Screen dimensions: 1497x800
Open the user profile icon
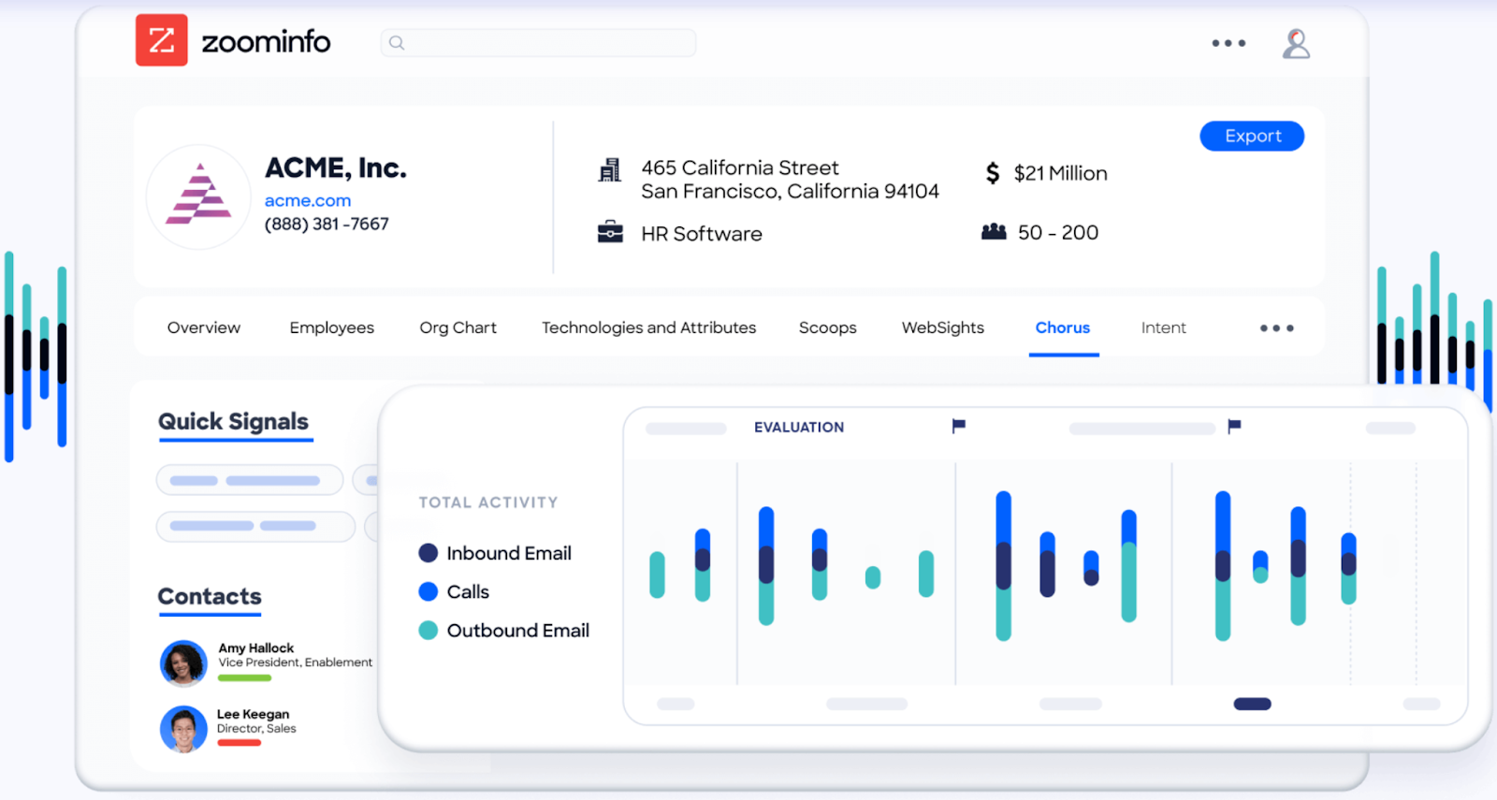point(1296,43)
